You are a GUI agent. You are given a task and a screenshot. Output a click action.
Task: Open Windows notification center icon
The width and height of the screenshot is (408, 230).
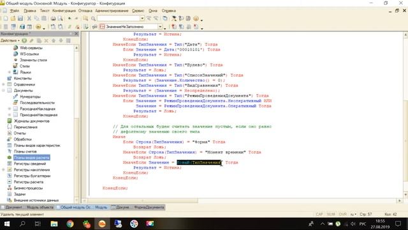tap(398, 224)
